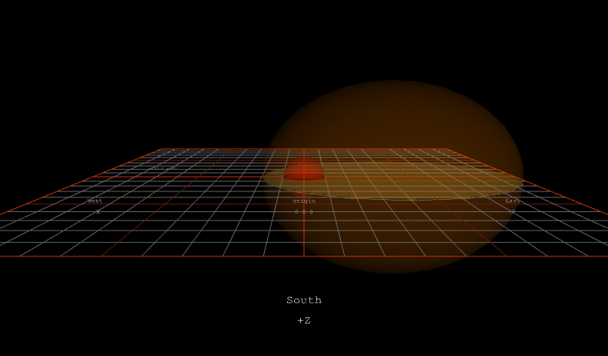This screenshot has width=608, height=356.
Task: Click the 'West' direction label
Action: click(x=95, y=201)
